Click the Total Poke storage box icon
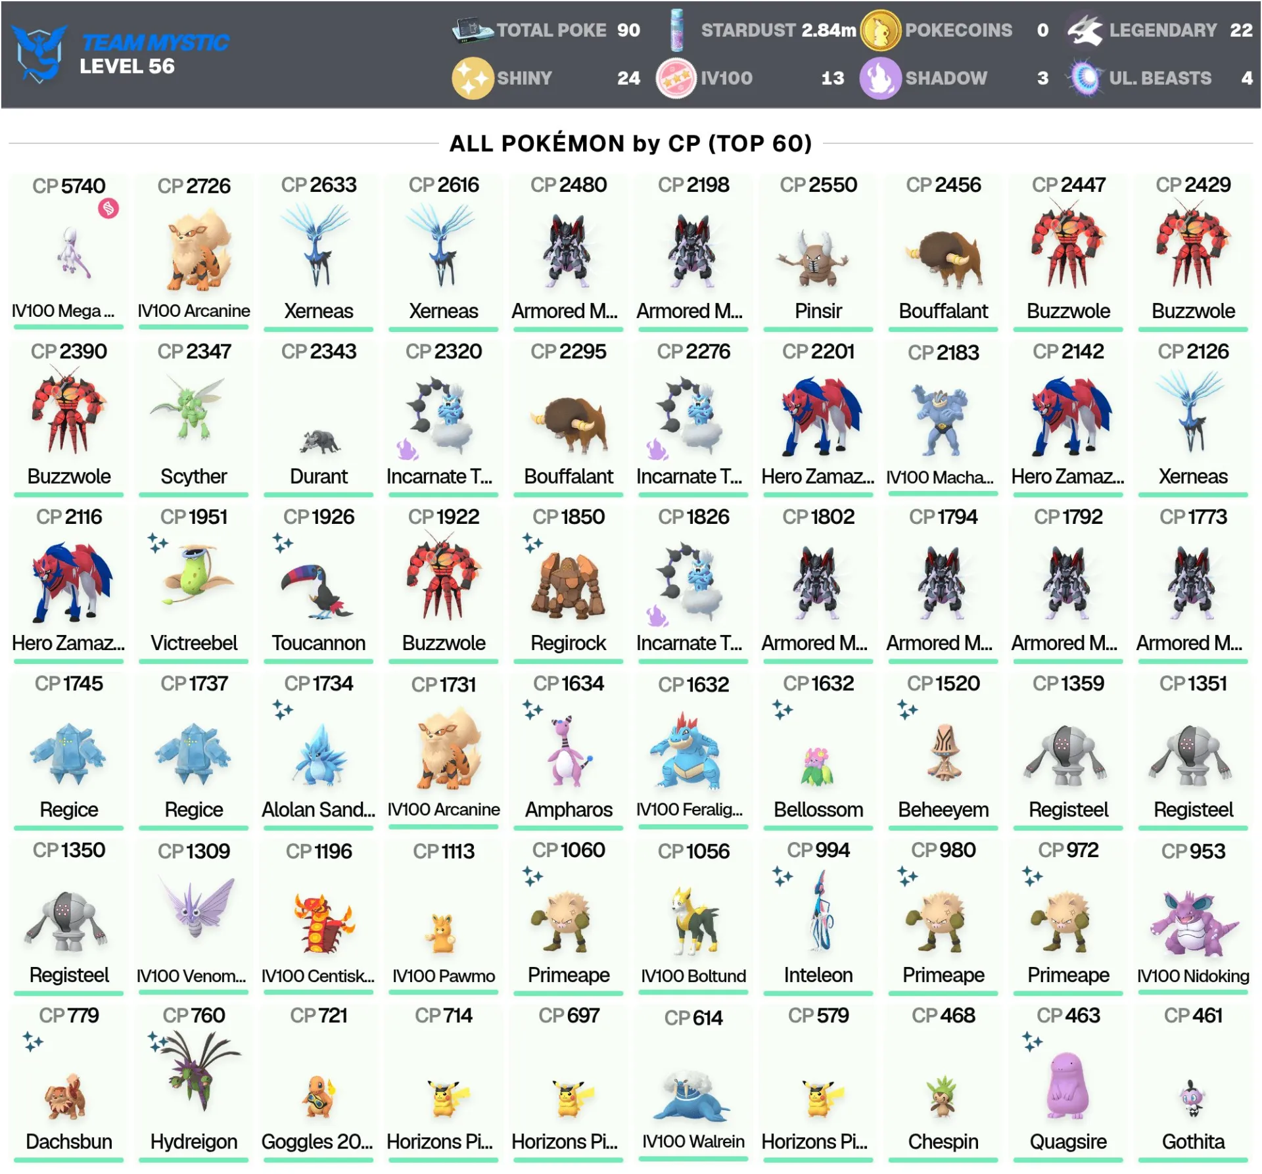The height and width of the screenshot is (1174, 1262). pos(473,30)
